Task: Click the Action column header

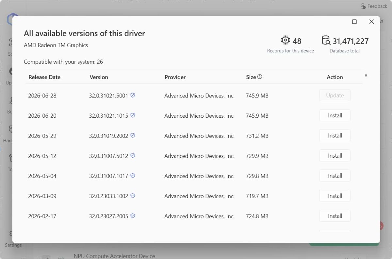Action: point(335,77)
